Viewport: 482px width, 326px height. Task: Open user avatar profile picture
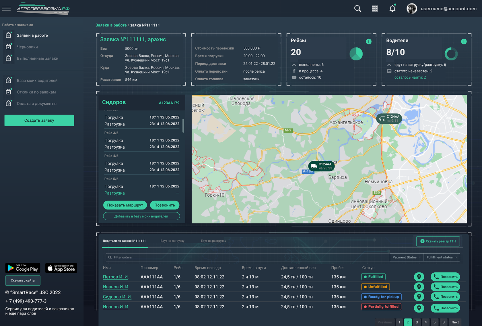[412, 9]
